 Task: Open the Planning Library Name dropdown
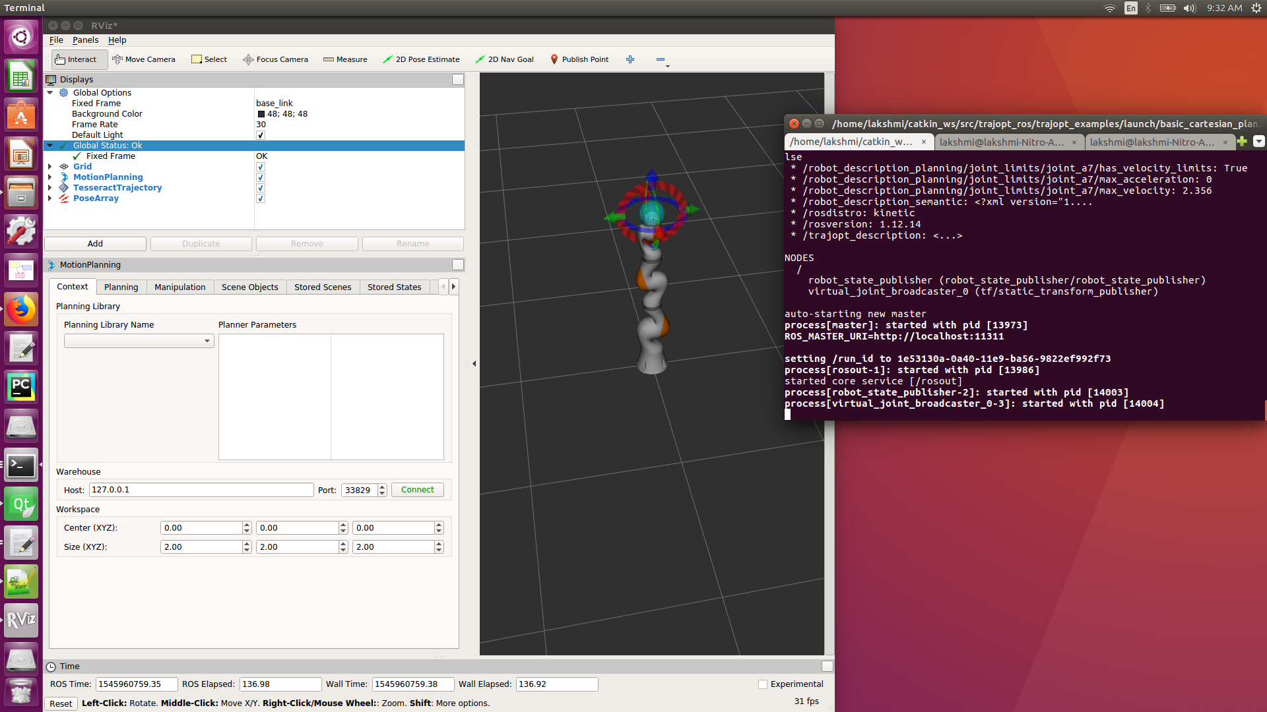tap(139, 341)
